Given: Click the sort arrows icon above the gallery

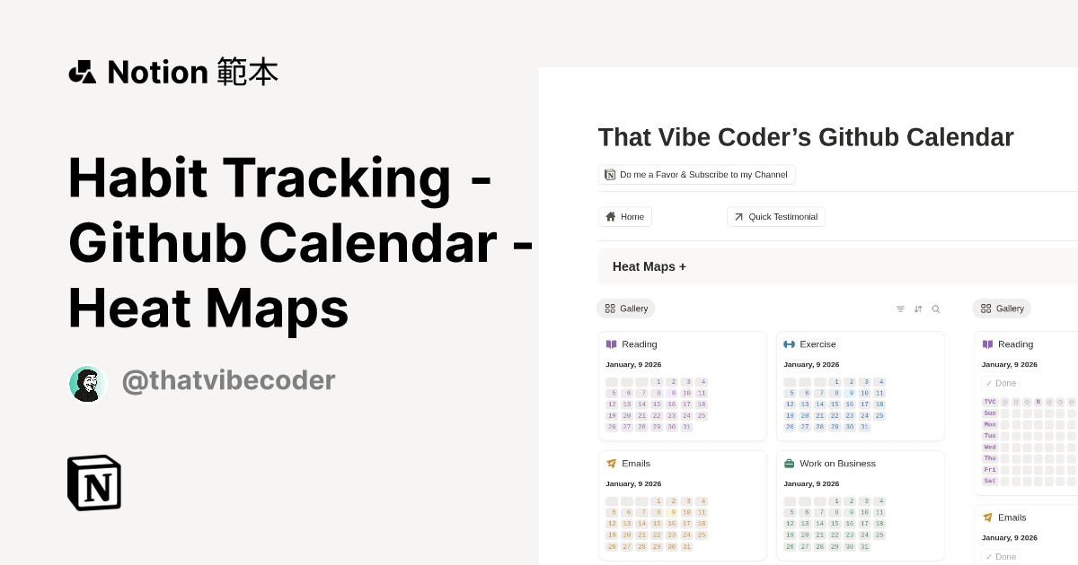Looking at the screenshot, I should click(x=918, y=309).
